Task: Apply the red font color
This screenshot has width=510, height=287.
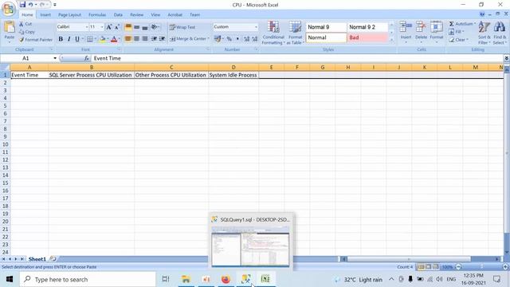Action: tap(114, 39)
